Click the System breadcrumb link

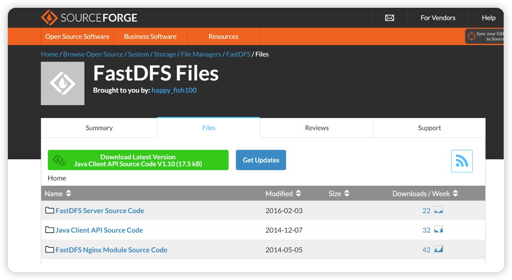(x=138, y=54)
